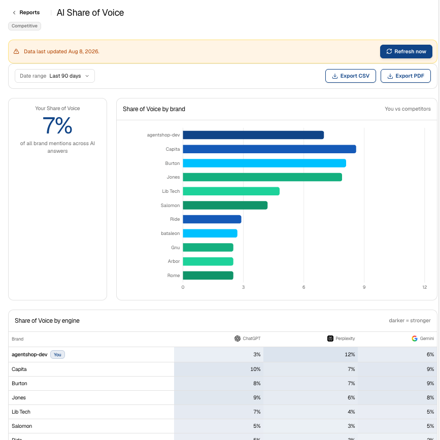The image size is (440, 440).
Task: Click the Brand column header
Action: (18, 339)
